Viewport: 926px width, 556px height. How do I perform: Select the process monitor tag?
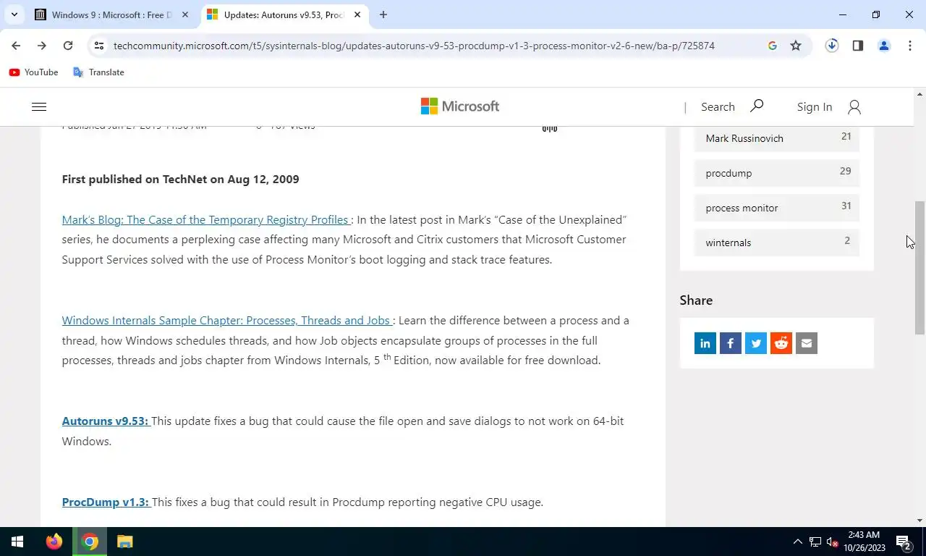pyautogui.click(x=777, y=208)
